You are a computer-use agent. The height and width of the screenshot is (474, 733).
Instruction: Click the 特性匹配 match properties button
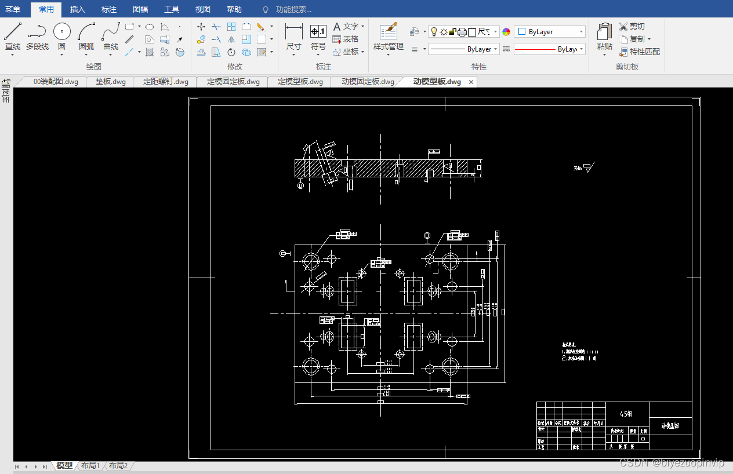pyautogui.click(x=639, y=52)
